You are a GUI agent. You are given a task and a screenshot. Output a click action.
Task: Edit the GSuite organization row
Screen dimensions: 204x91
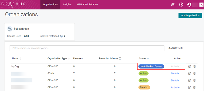(190, 73)
